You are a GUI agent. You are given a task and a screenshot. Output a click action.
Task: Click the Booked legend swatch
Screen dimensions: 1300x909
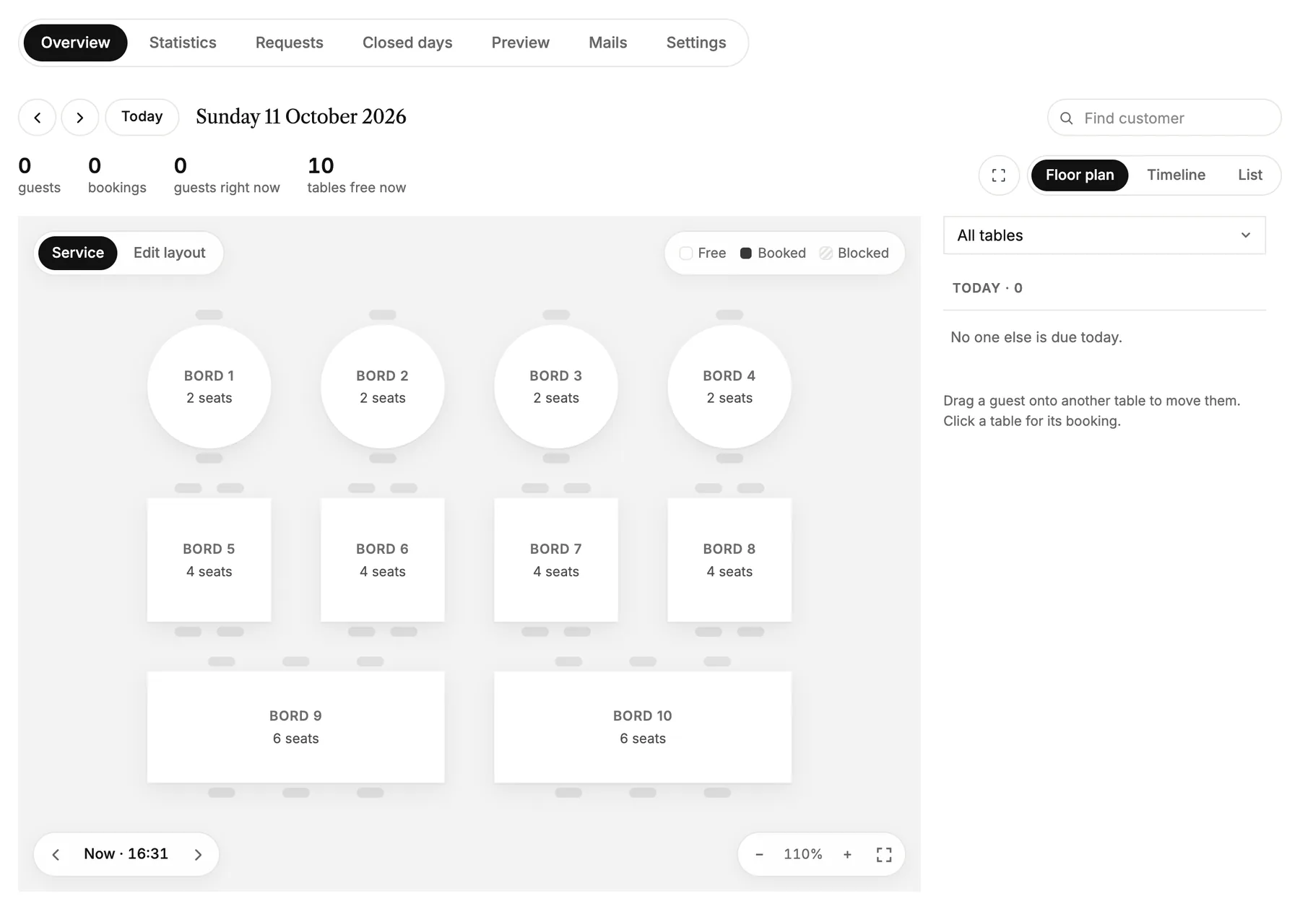(x=746, y=253)
